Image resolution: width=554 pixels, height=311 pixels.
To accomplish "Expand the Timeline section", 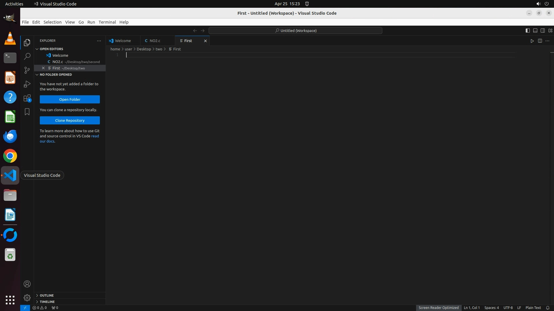I will (x=47, y=302).
